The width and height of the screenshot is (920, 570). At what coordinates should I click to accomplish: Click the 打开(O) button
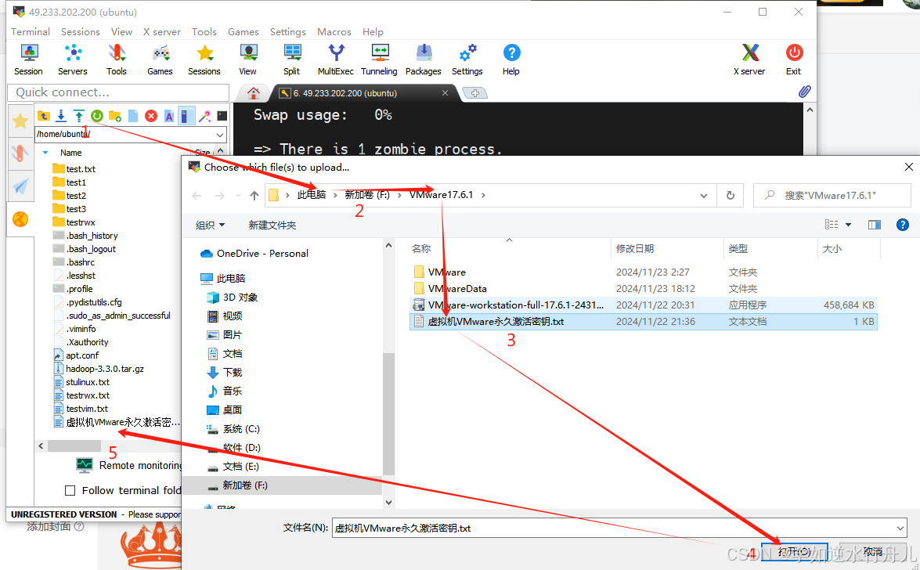tap(795, 551)
